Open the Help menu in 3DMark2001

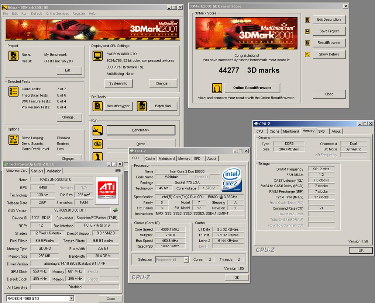click(x=92, y=13)
